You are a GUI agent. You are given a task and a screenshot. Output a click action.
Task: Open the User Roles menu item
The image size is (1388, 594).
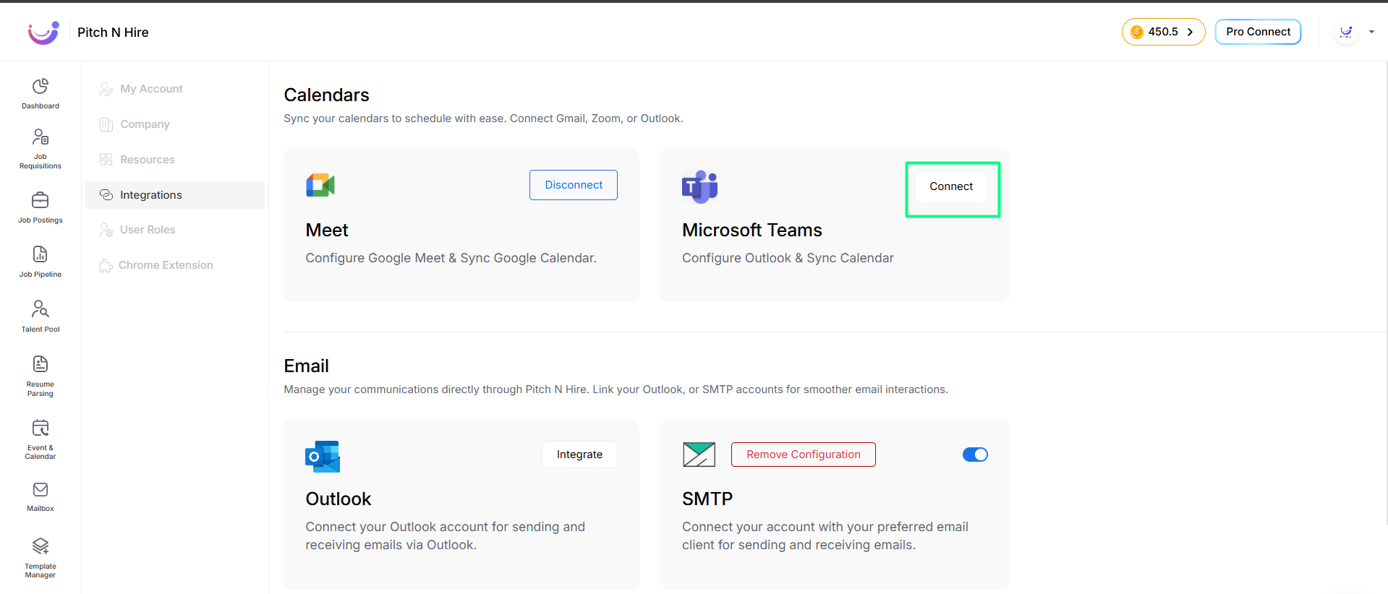pos(175,230)
